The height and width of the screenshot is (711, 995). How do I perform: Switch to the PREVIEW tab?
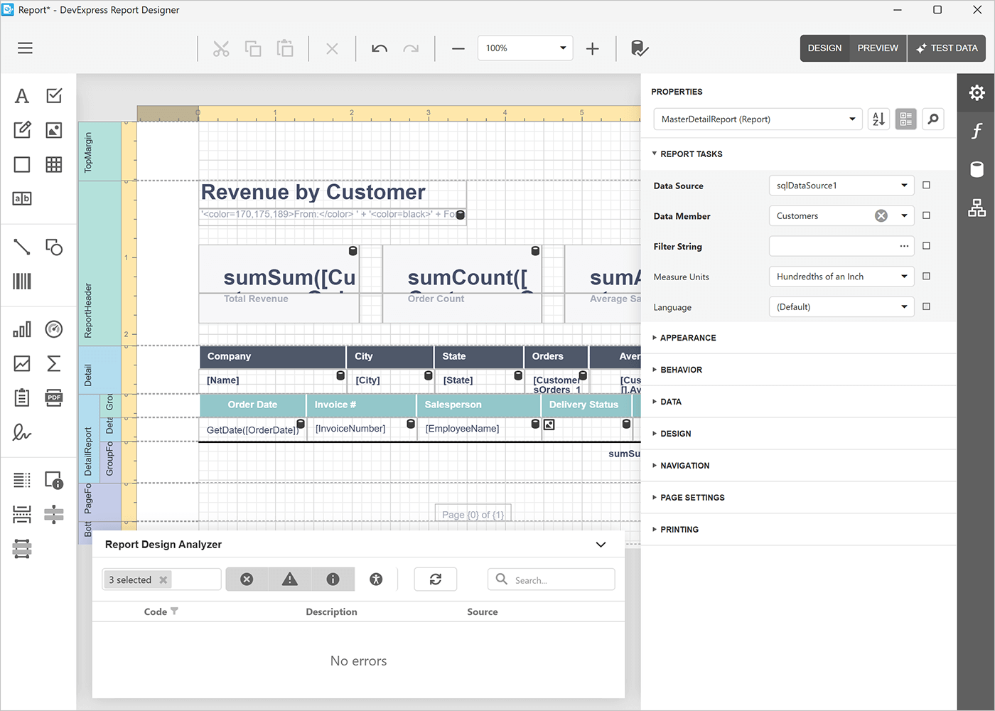877,48
